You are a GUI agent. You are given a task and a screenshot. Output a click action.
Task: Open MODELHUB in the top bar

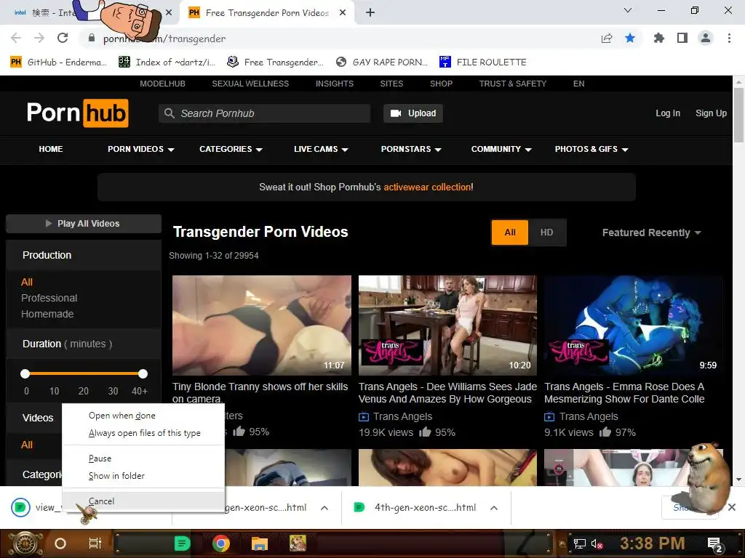pos(162,84)
